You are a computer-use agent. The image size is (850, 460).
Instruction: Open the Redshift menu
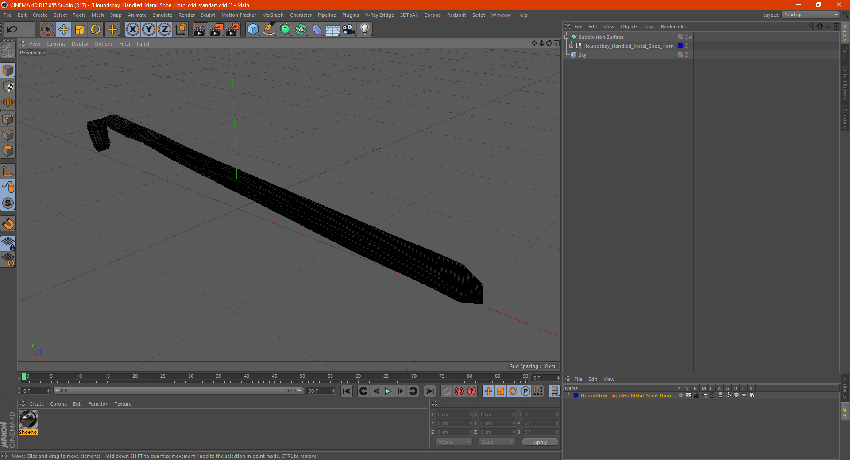click(456, 15)
